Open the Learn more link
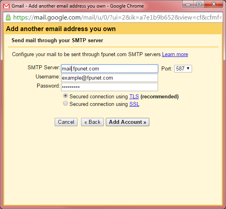 point(175,54)
